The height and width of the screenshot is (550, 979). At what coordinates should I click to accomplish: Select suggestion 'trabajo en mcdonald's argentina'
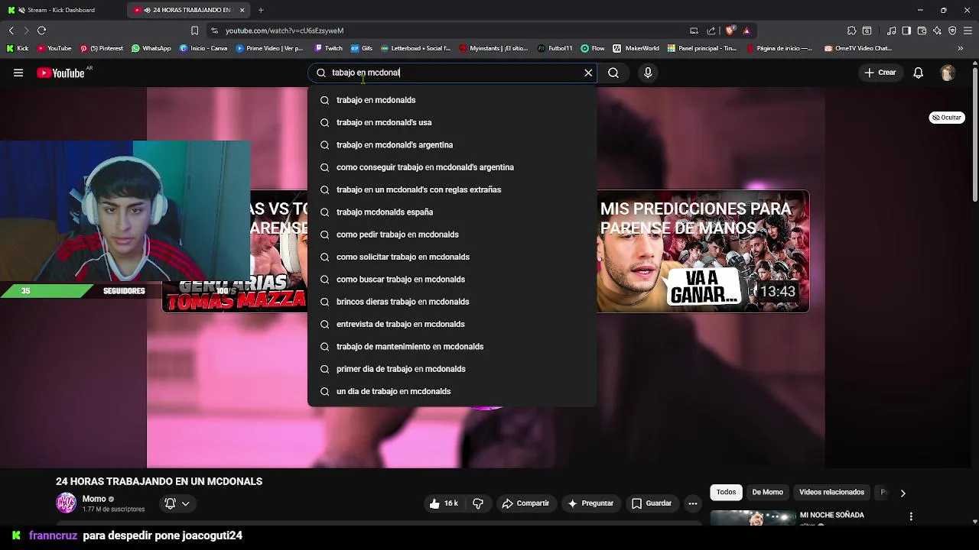(452, 144)
